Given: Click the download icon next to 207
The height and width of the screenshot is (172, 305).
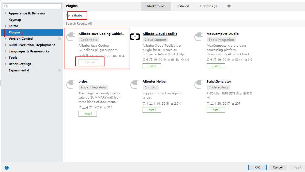Looking at the screenshot, I should pos(233,104).
